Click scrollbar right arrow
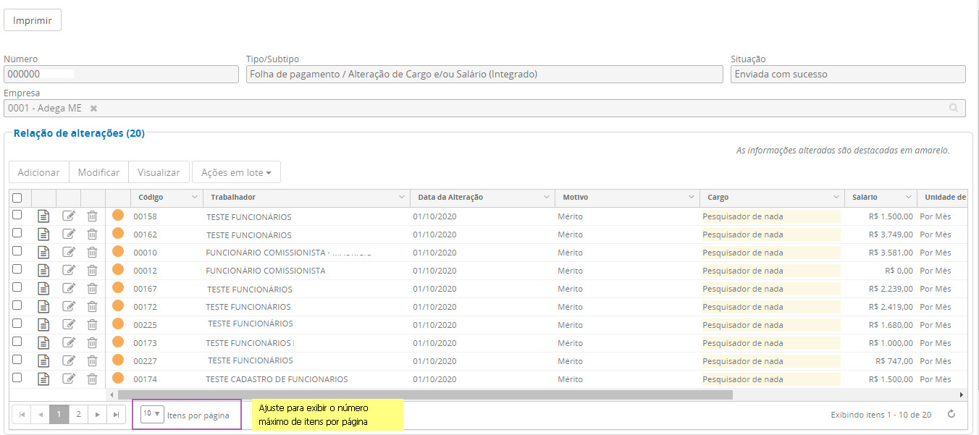The image size is (979, 435). 962,395
